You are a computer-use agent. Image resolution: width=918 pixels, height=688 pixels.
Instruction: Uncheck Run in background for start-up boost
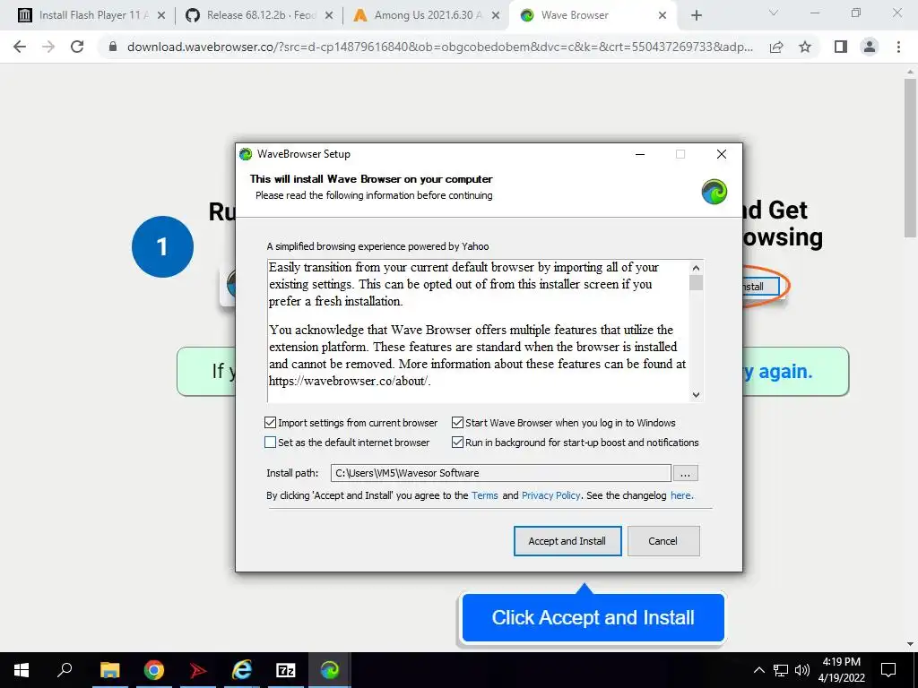(457, 443)
